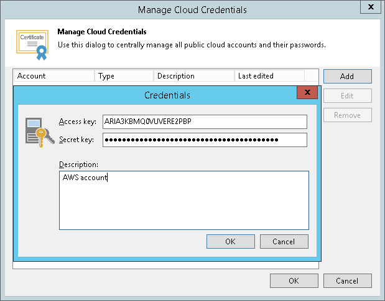Click the certificate icon in header
This screenshot has height=301, width=385.
coord(32,44)
